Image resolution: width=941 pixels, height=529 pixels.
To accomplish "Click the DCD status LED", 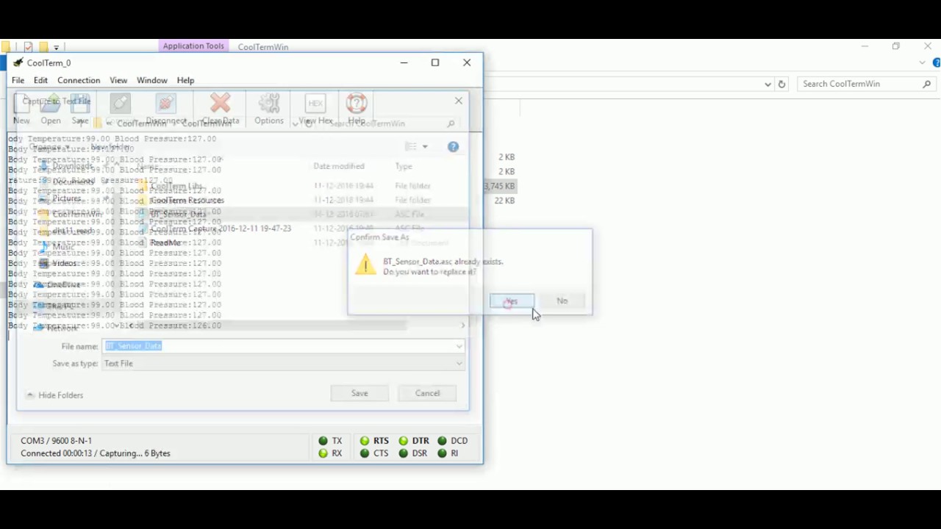I will (x=442, y=441).
